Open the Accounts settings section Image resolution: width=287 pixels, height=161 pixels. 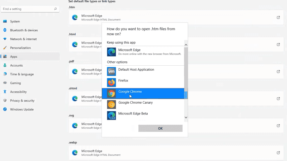[x=30, y=65]
